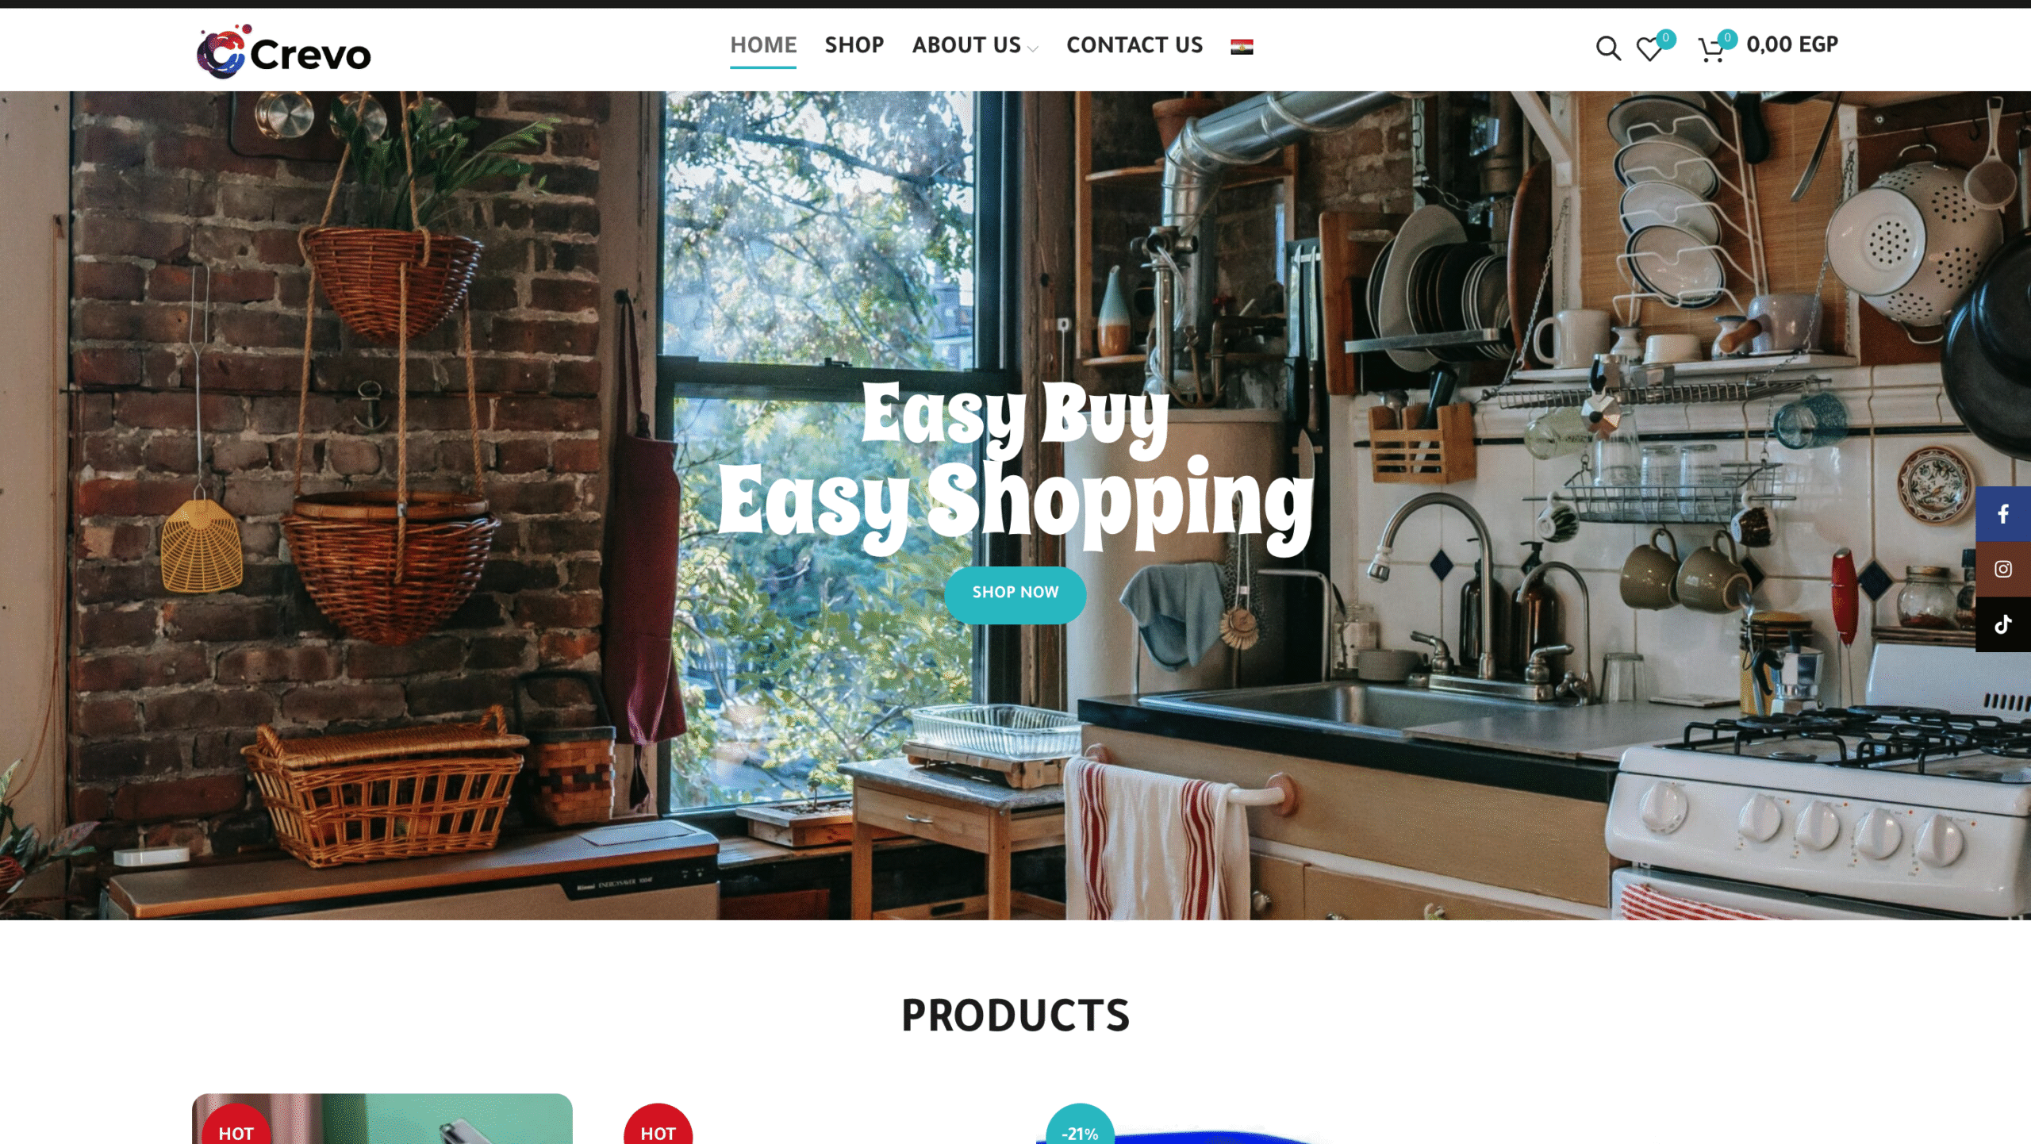Open the Shop menu item
The image size is (2031, 1144).
[854, 45]
